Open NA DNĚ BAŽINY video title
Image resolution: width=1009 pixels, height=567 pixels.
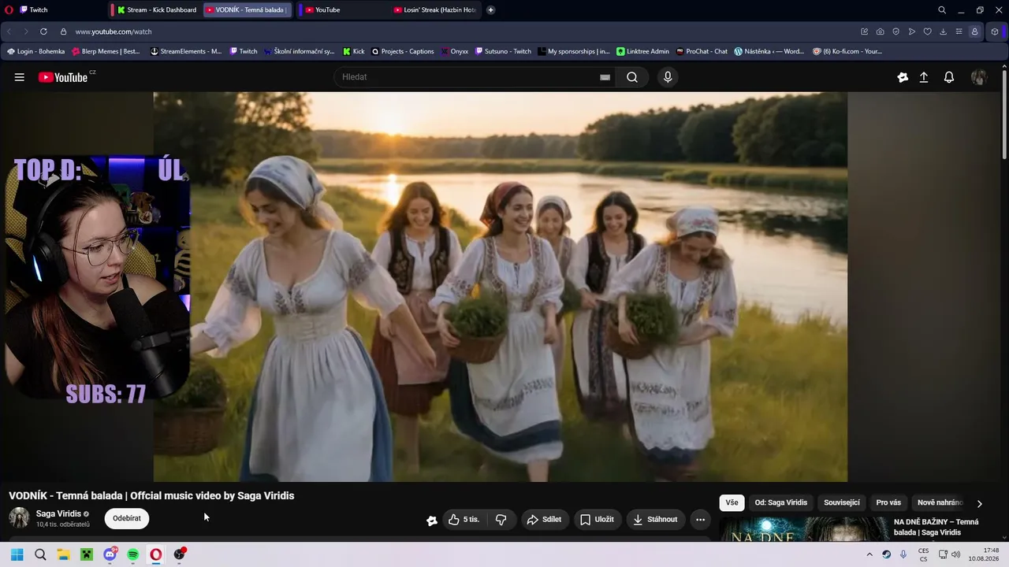[x=936, y=527]
